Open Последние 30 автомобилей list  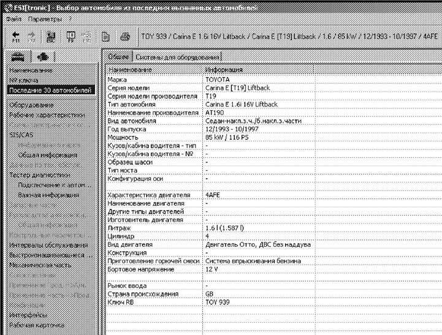(50, 90)
